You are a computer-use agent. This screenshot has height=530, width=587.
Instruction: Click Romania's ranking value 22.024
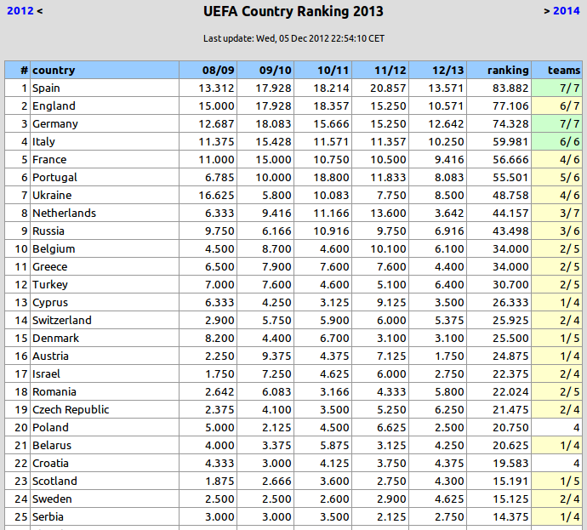[510, 392]
